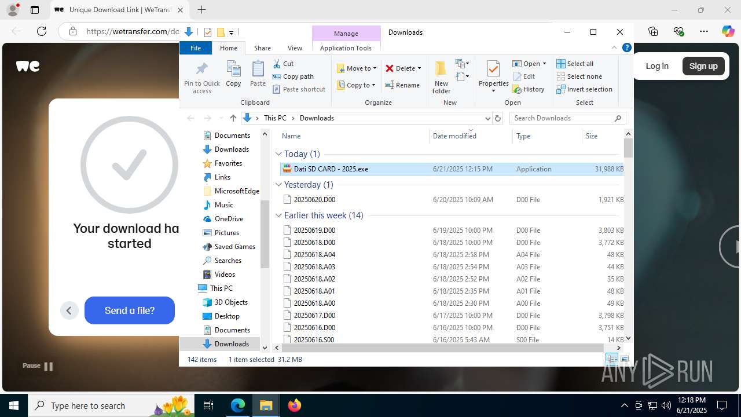Click Log in on WeTransfer
Viewport: 741px width, 417px height.
[657, 66]
